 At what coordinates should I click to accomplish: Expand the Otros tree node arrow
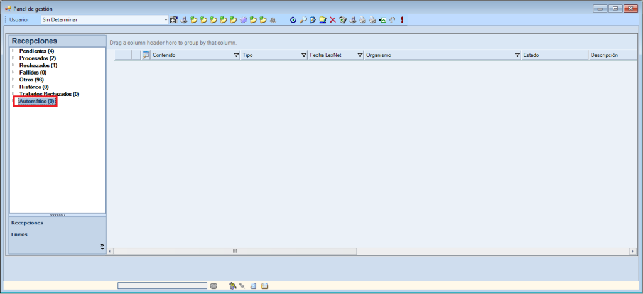[13, 80]
